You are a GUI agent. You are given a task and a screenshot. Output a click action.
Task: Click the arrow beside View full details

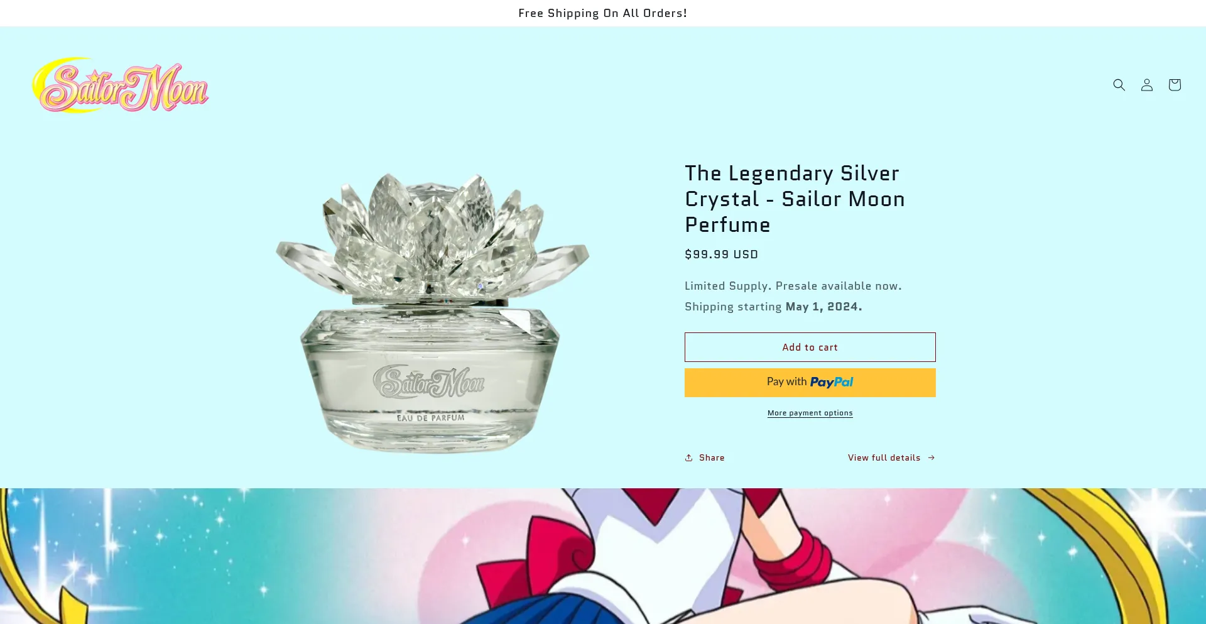[932, 457]
